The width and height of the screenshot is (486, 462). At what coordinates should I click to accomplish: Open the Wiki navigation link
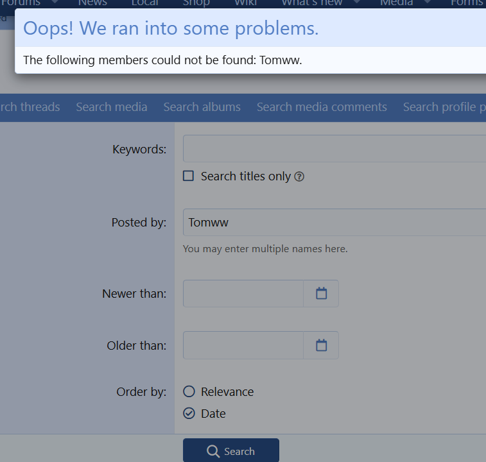(245, 3)
